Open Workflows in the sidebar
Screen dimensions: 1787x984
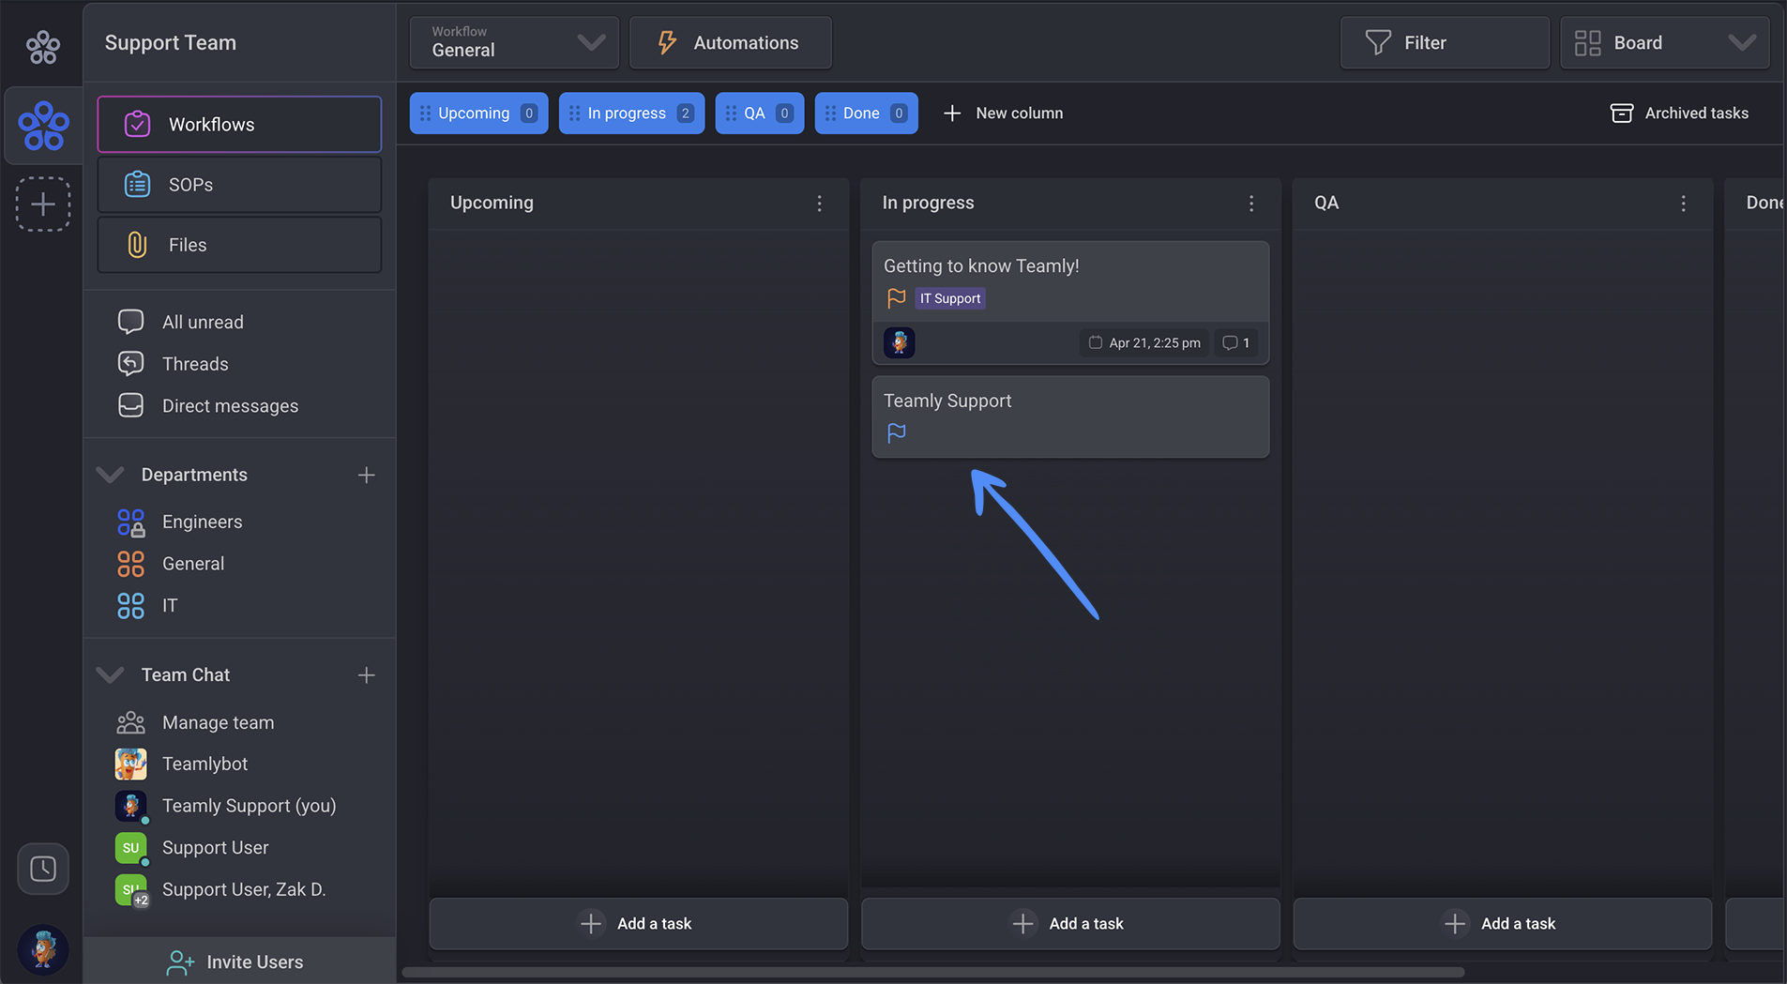point(239,124)
